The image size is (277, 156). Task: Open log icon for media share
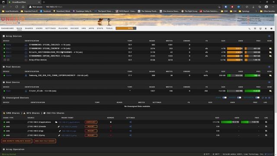click(x=266, y=127)
